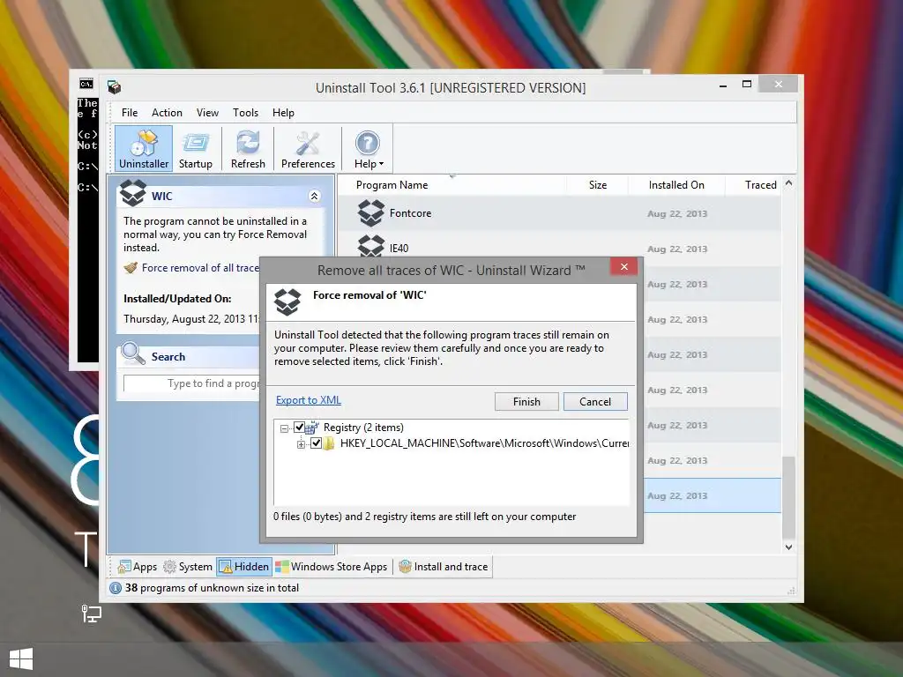Maximize the Uninstall Tool window
Viewport: 903px width, 677px height.
pos(747,84)
